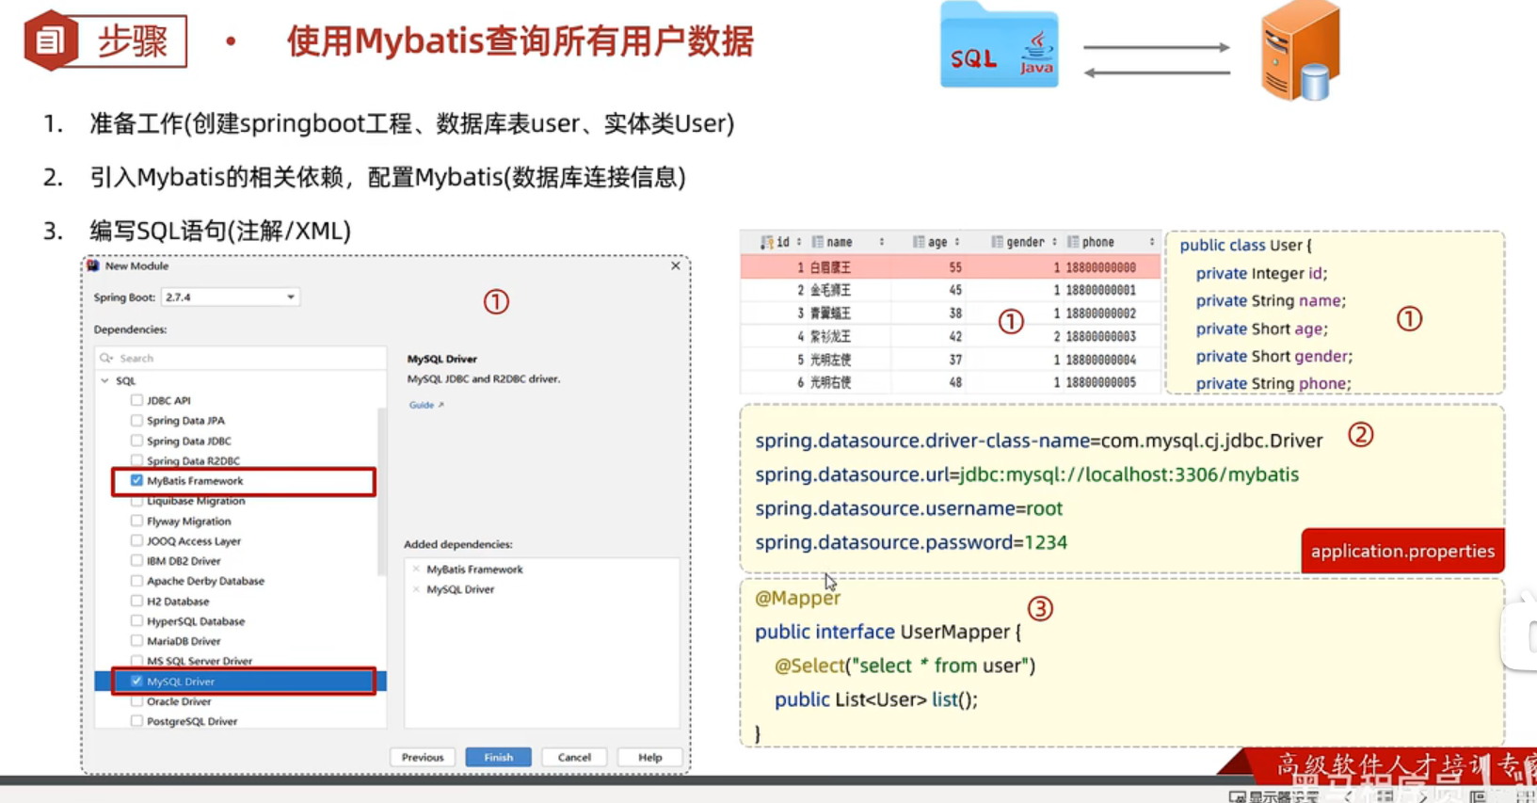The image size is (1537, 803).
Task: Check the HyperSQL Database checkbox
Action: (136, 621)
